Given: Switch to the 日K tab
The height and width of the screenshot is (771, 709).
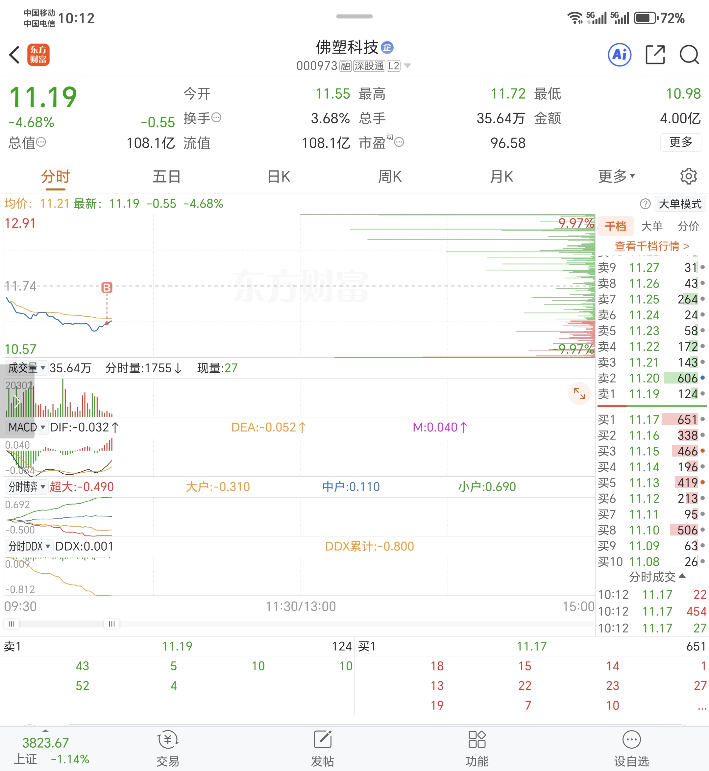Looking at the screenshot, I should (279, 177).
